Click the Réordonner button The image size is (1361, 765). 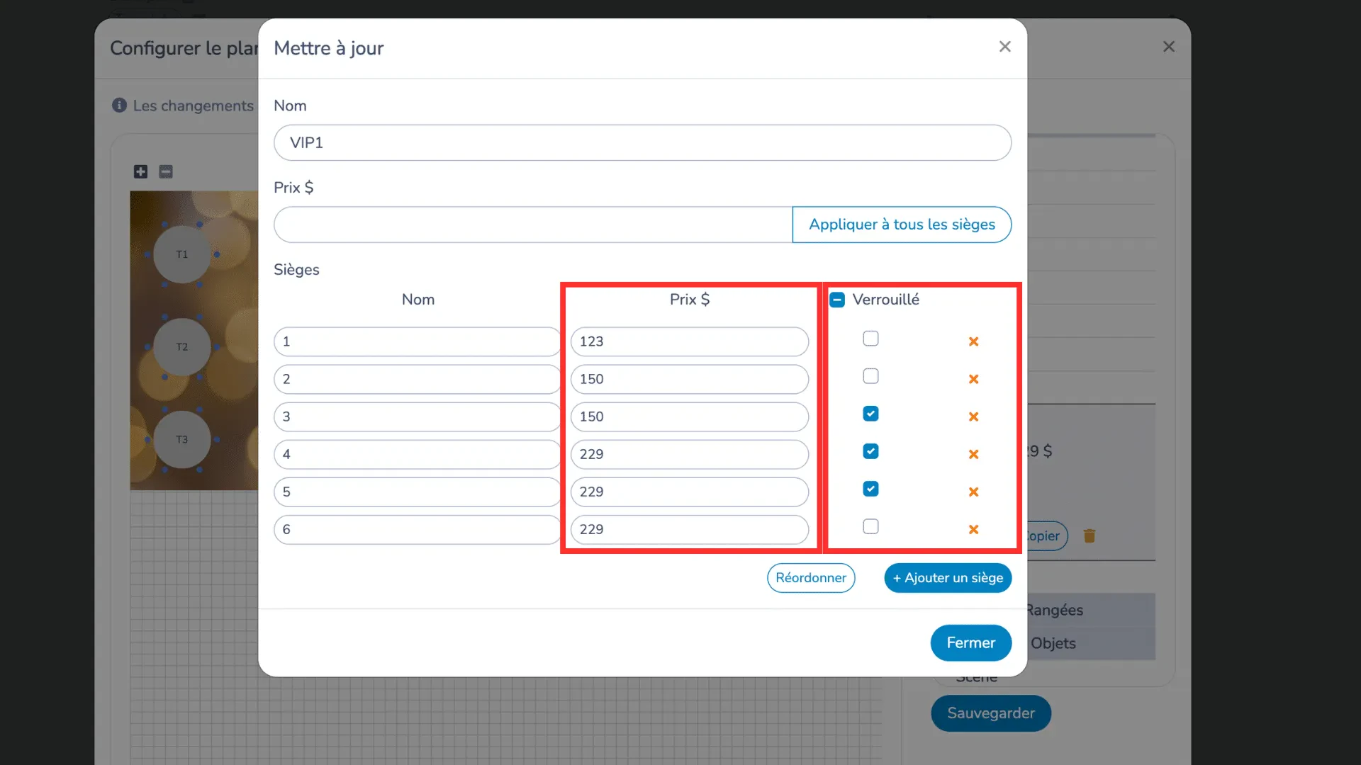click(x=811, y=578)
